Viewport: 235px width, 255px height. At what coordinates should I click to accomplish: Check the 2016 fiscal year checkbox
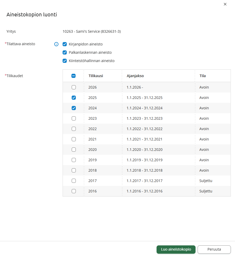pyautogui.click(x=74, y=191)
